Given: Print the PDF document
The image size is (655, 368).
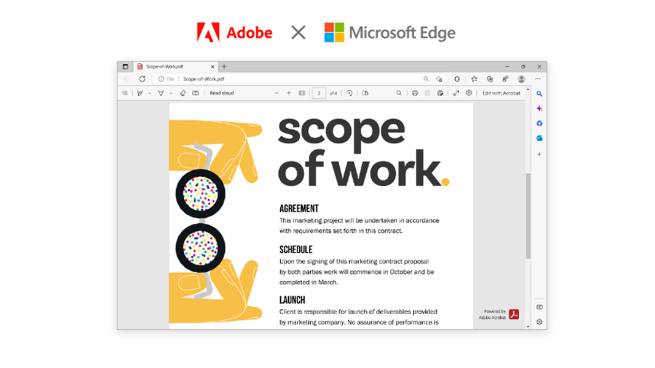Looking at the screenshot, I should 415,93.
